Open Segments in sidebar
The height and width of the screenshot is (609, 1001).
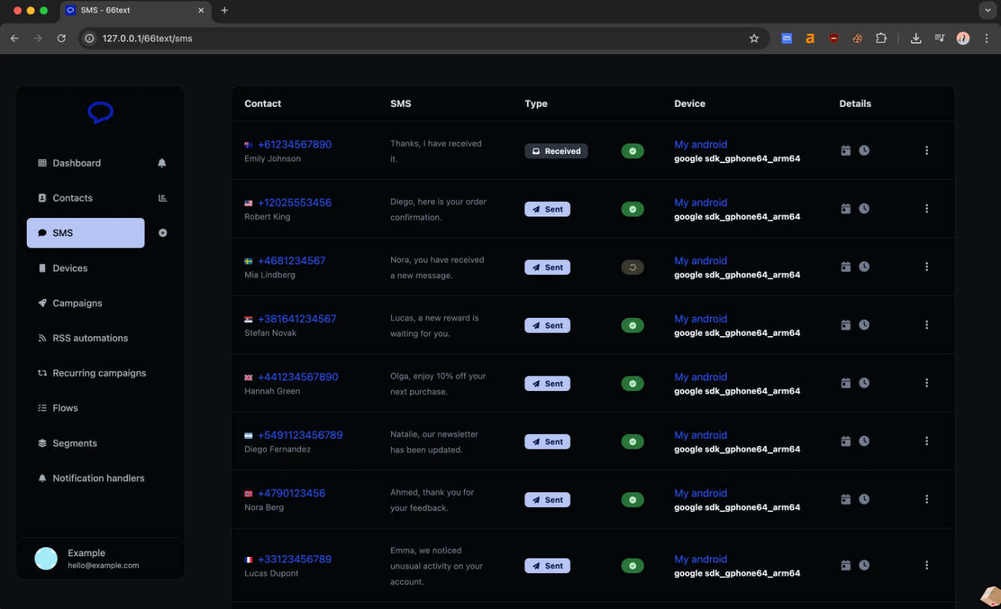(x=86, y=443)
